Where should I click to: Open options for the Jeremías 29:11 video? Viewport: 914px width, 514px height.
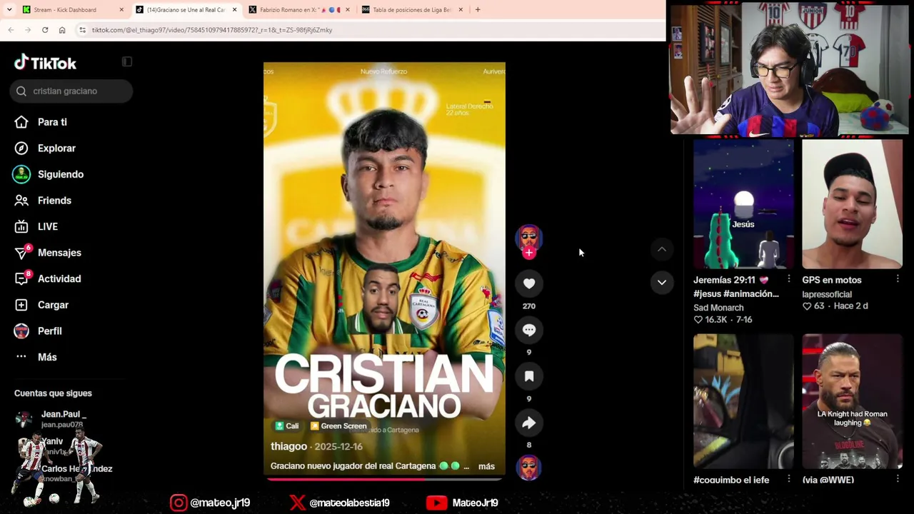click(789, 279)
